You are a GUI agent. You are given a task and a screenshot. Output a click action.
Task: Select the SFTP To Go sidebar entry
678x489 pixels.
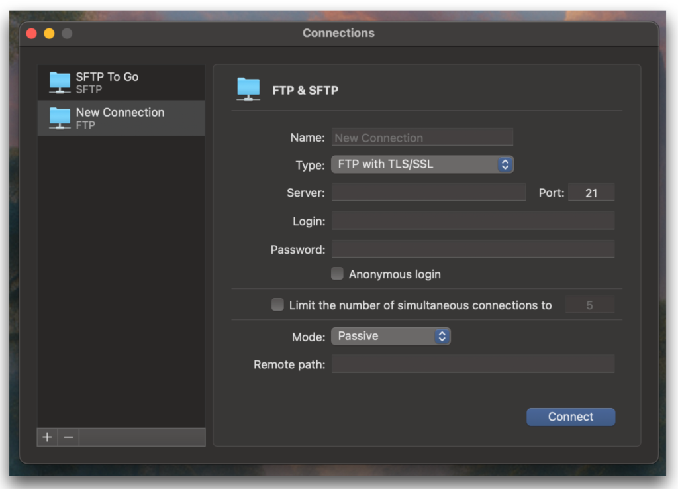coord(121,81)
